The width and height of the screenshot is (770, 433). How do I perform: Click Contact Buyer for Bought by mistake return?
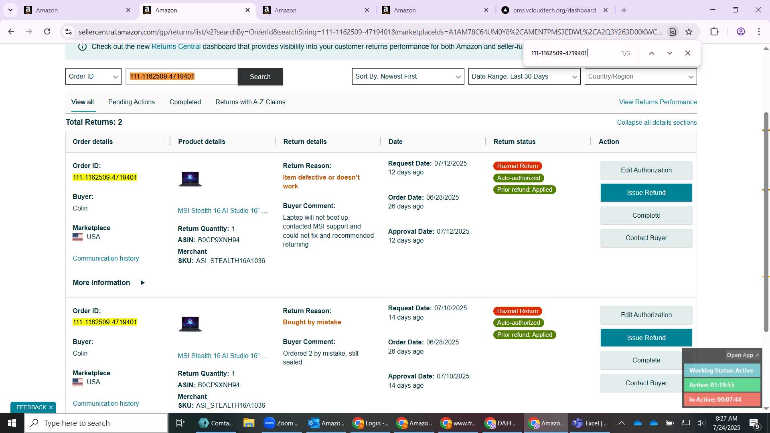pos(646,383)
